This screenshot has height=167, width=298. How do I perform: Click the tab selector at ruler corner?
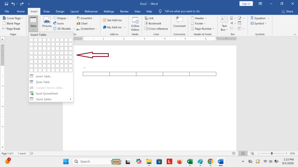(2, 39)
